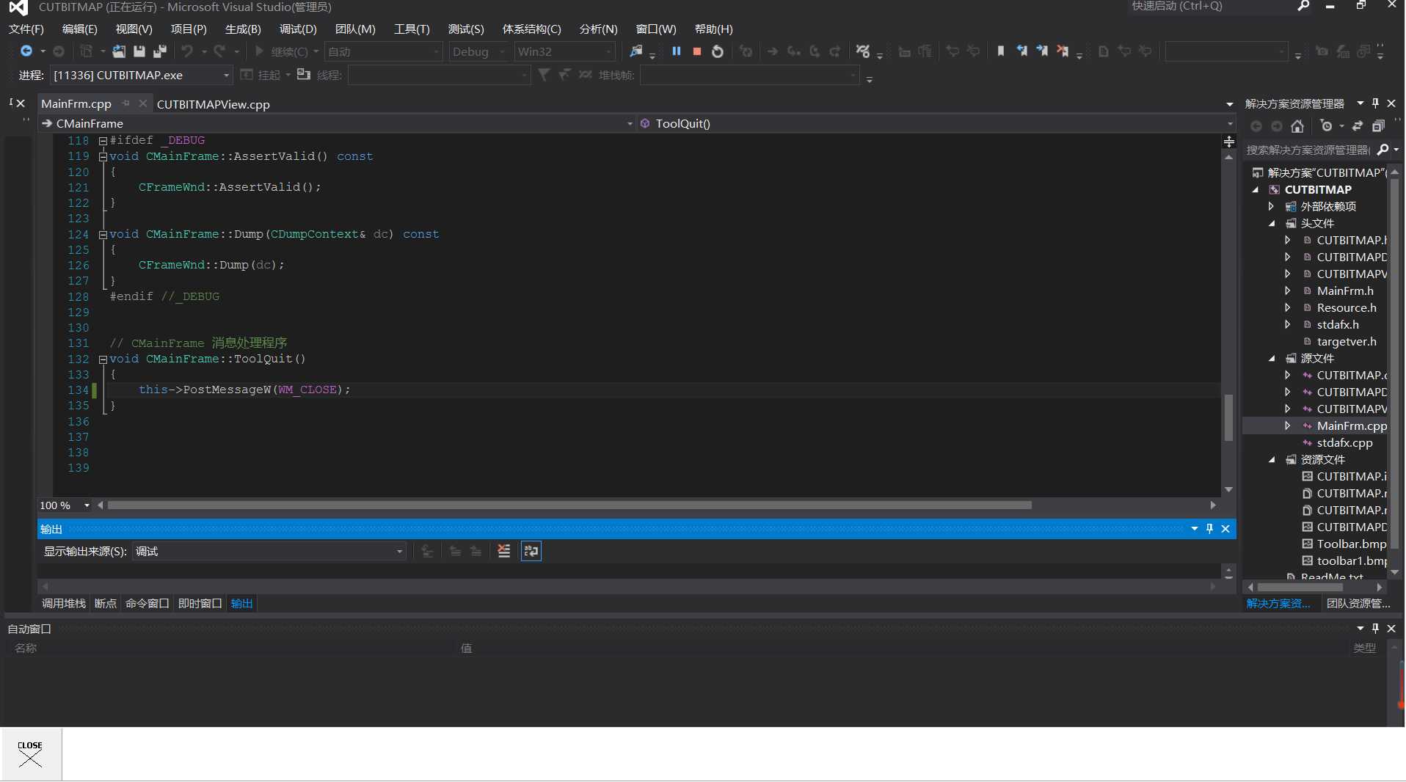Focus the Solution Explorer search field
1406x782 pixels.
pos(1308,150)
